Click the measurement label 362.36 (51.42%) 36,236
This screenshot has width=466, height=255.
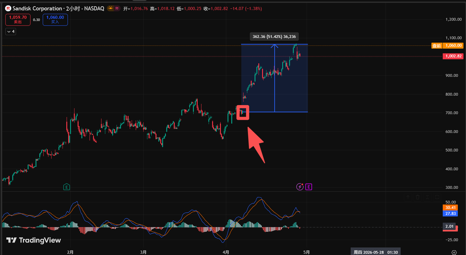[275, 37]
